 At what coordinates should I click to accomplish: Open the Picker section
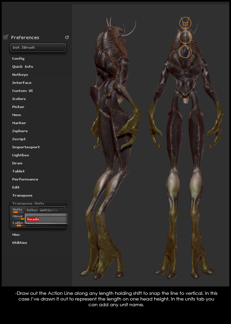coord(18,107)
